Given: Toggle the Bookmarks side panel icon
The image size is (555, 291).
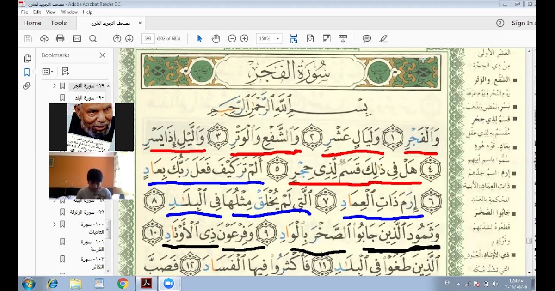Looking at the screenshot, I should pyautogui.click(x=27, y=73).
